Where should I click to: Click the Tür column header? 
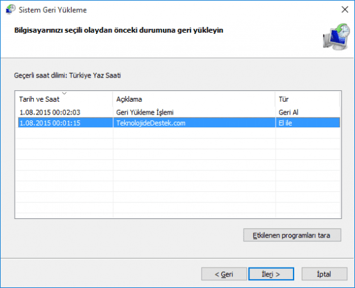tap(308, 99)
